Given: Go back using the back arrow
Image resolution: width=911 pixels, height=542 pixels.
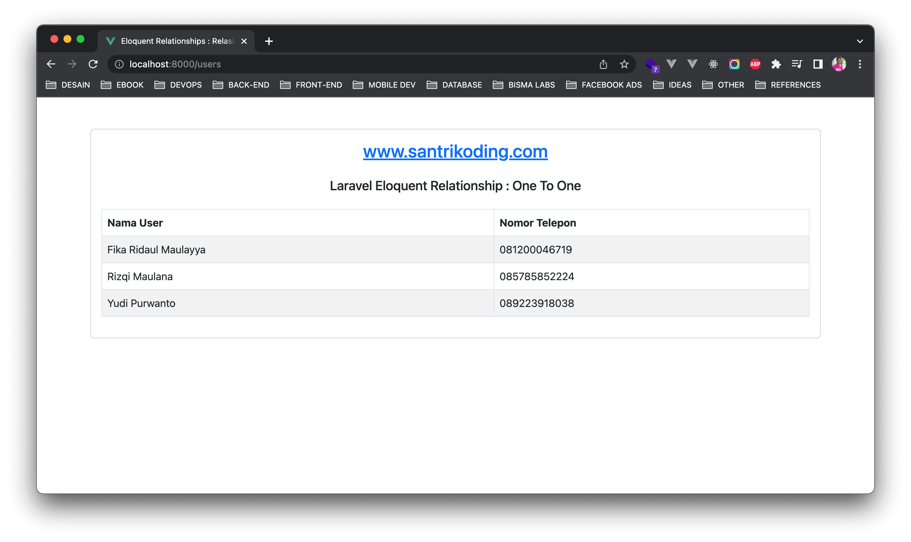Looking at the screenshot, I should pyautogui.click(x=51, y=64).
